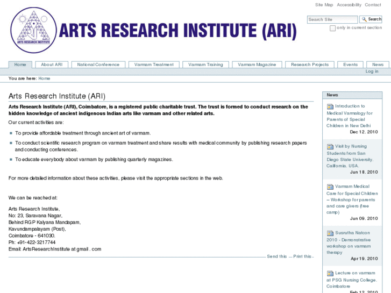
Task: Click the date Apr 19, 2010
Action: 364,259
